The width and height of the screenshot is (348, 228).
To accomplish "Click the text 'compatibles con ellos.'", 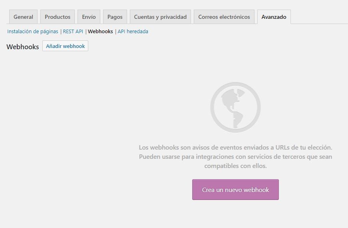I will tap(235, 166).
